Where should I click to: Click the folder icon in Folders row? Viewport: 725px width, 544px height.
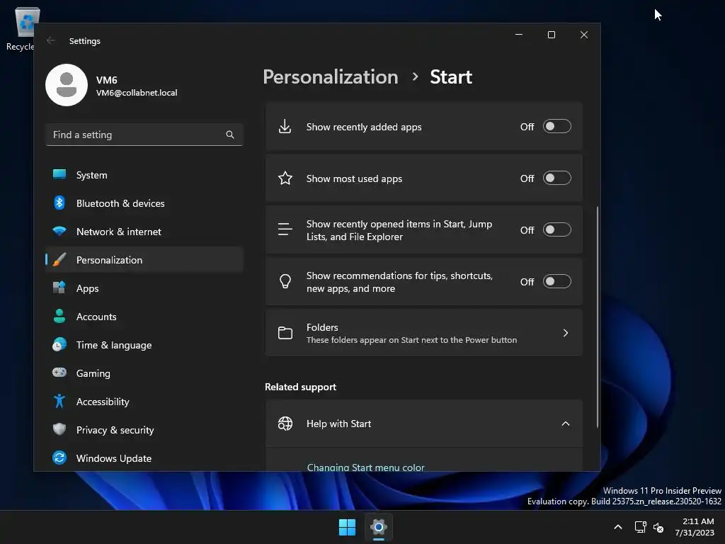point(285,333)
